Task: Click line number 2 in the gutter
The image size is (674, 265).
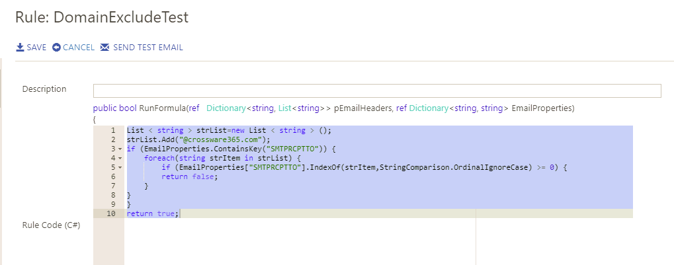Action: pos(112,139)
